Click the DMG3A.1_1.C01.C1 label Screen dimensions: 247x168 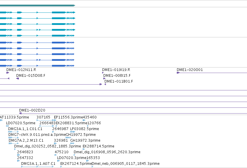(x=25, y=129)
